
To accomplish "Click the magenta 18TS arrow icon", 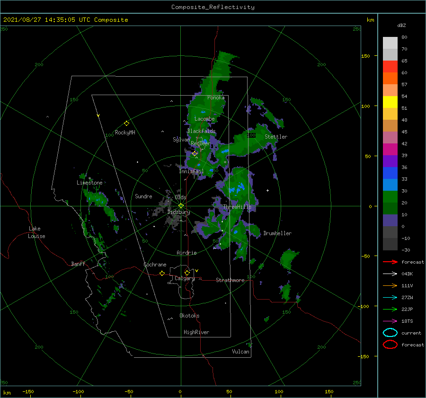I will 390,321.
